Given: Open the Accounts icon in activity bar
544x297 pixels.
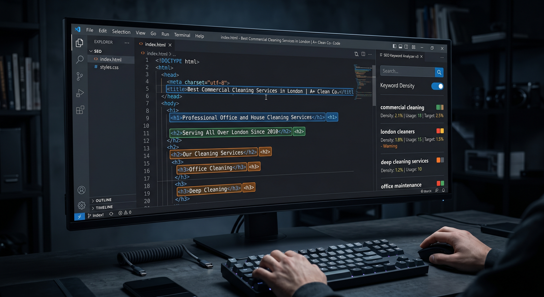Looking at the screenshot, I should pos(82,190).
